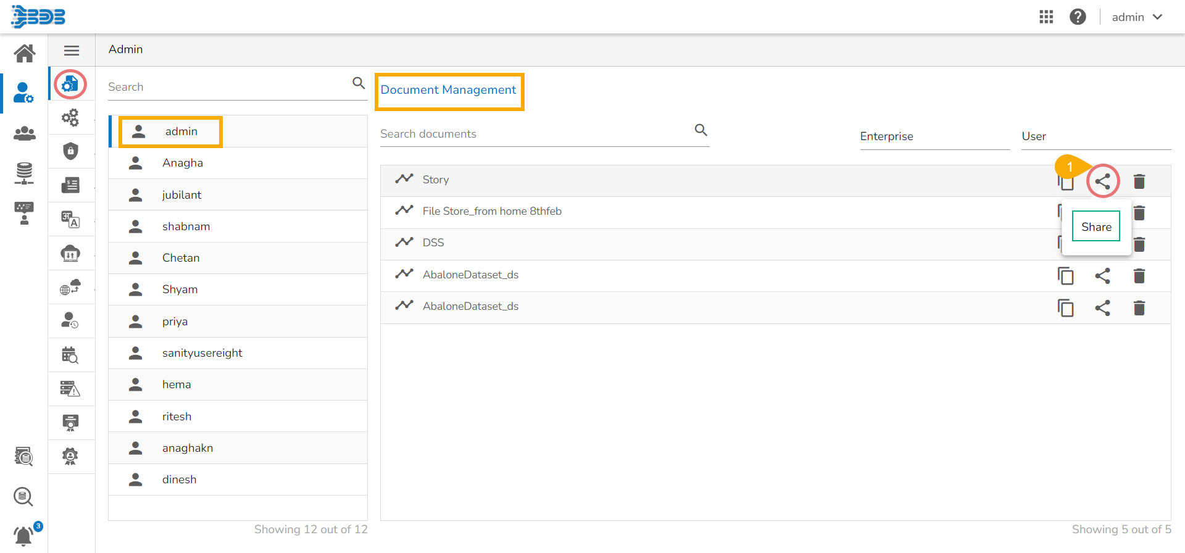Click the share icon for Story

pyautogui.click(x=1102, y=181)
